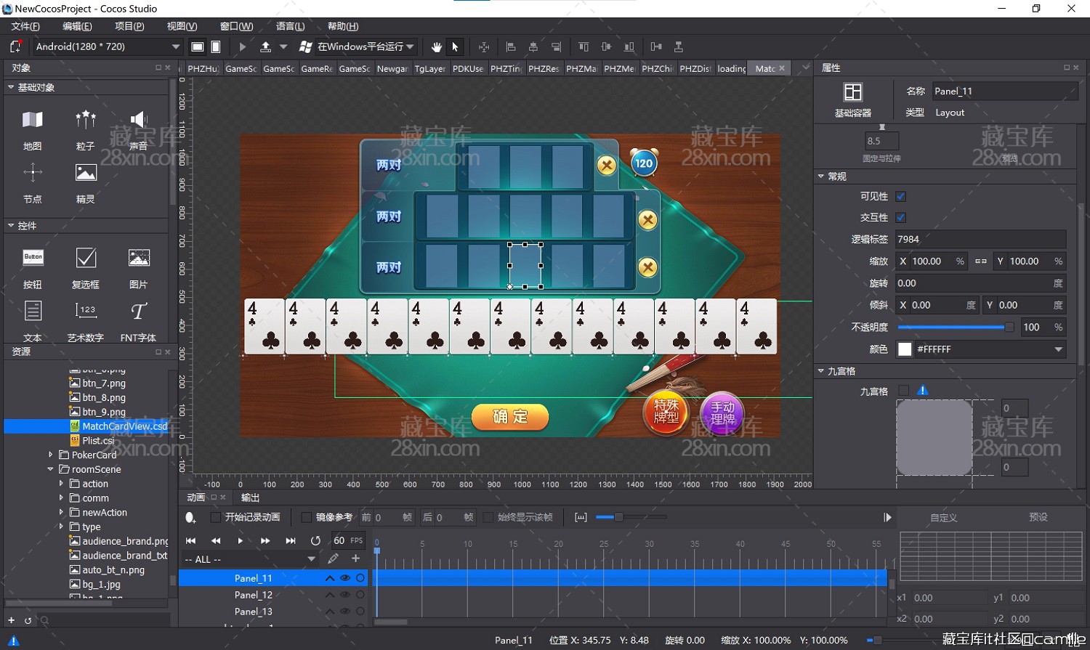Viewport: 1090px width, 650px height.
Task: Collapse 常规 properties section
Action: click(821, 176)
